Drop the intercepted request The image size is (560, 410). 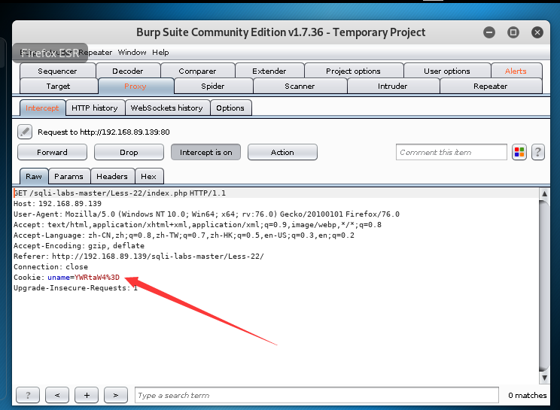(129, 153)
